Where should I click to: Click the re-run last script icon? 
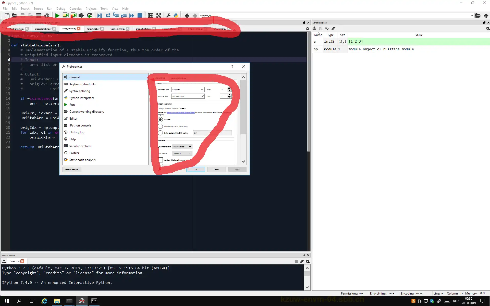(x=89, y=16)
